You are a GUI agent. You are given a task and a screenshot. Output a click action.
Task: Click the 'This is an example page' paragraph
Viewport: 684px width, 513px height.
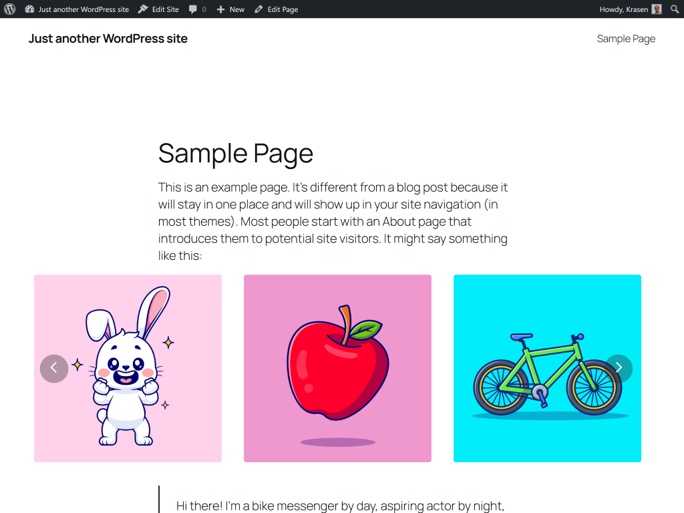[333, 221]
